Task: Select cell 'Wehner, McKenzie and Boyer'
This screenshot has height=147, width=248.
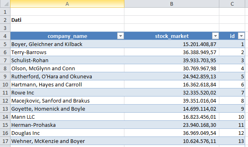Action: click(x=67, y=141)
